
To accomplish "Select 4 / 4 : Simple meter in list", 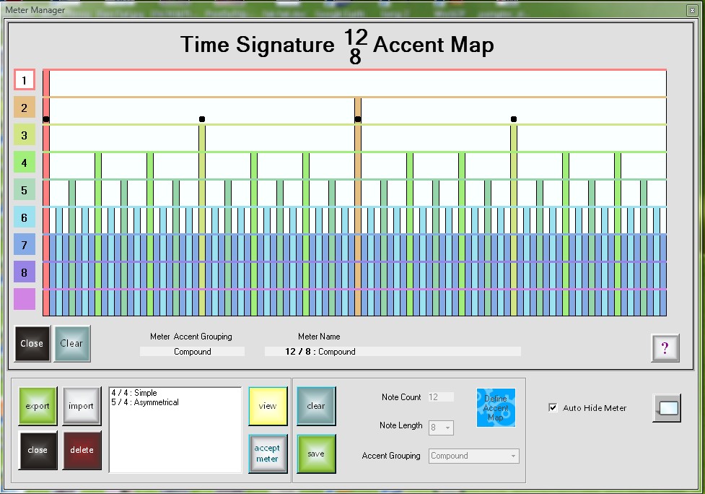I will tap(134, 394).
